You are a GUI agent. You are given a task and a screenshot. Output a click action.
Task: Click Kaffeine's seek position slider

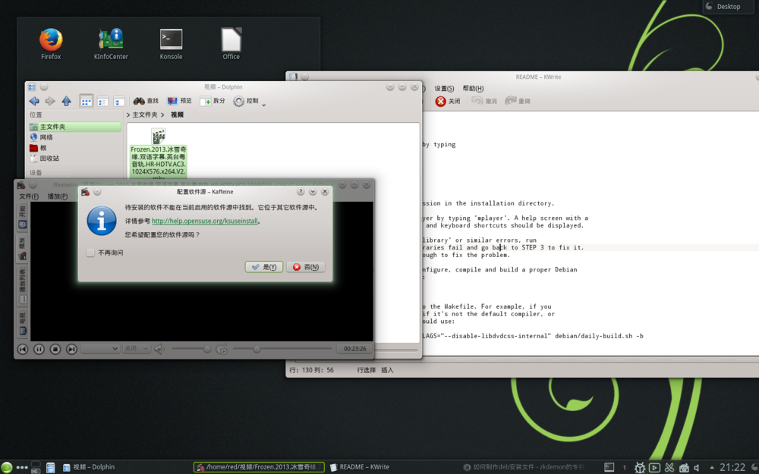click(282, 349)
